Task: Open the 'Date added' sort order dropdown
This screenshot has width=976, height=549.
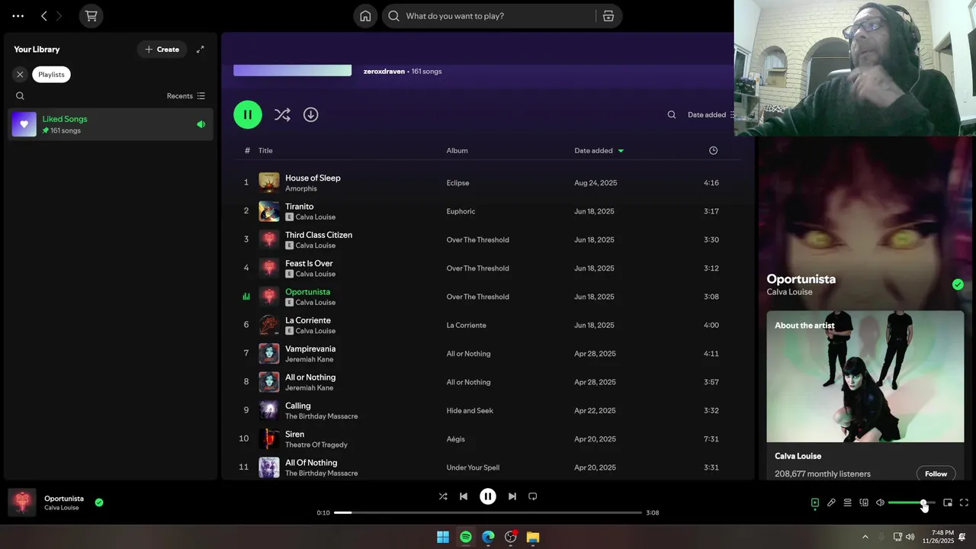Action: (x=711, y=115)
